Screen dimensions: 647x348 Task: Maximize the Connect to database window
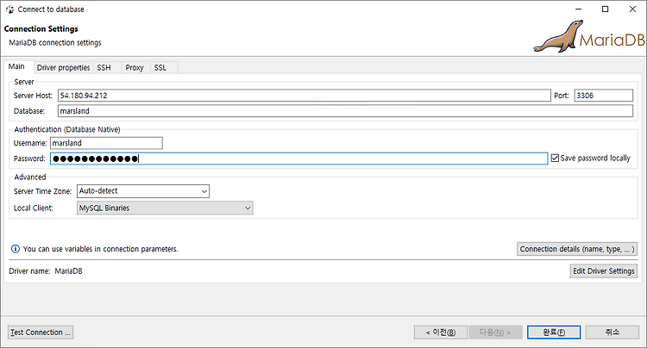click(605, 9)
